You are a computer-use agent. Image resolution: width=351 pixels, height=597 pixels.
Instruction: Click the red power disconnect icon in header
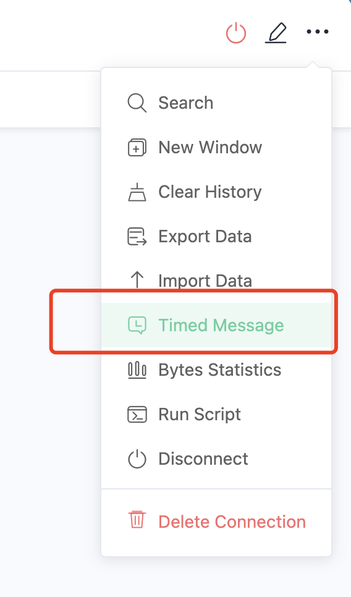(x=236, y=33)
